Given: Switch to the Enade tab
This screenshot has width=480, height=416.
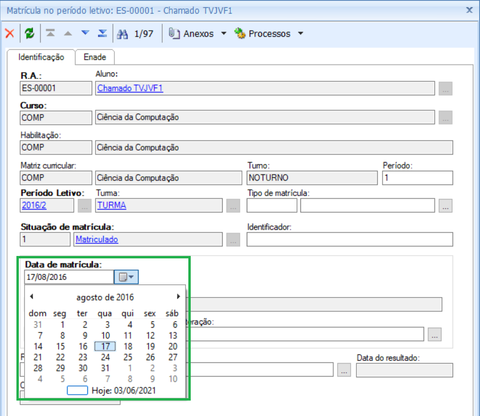Looking at the screenshot, I should 95,57.
